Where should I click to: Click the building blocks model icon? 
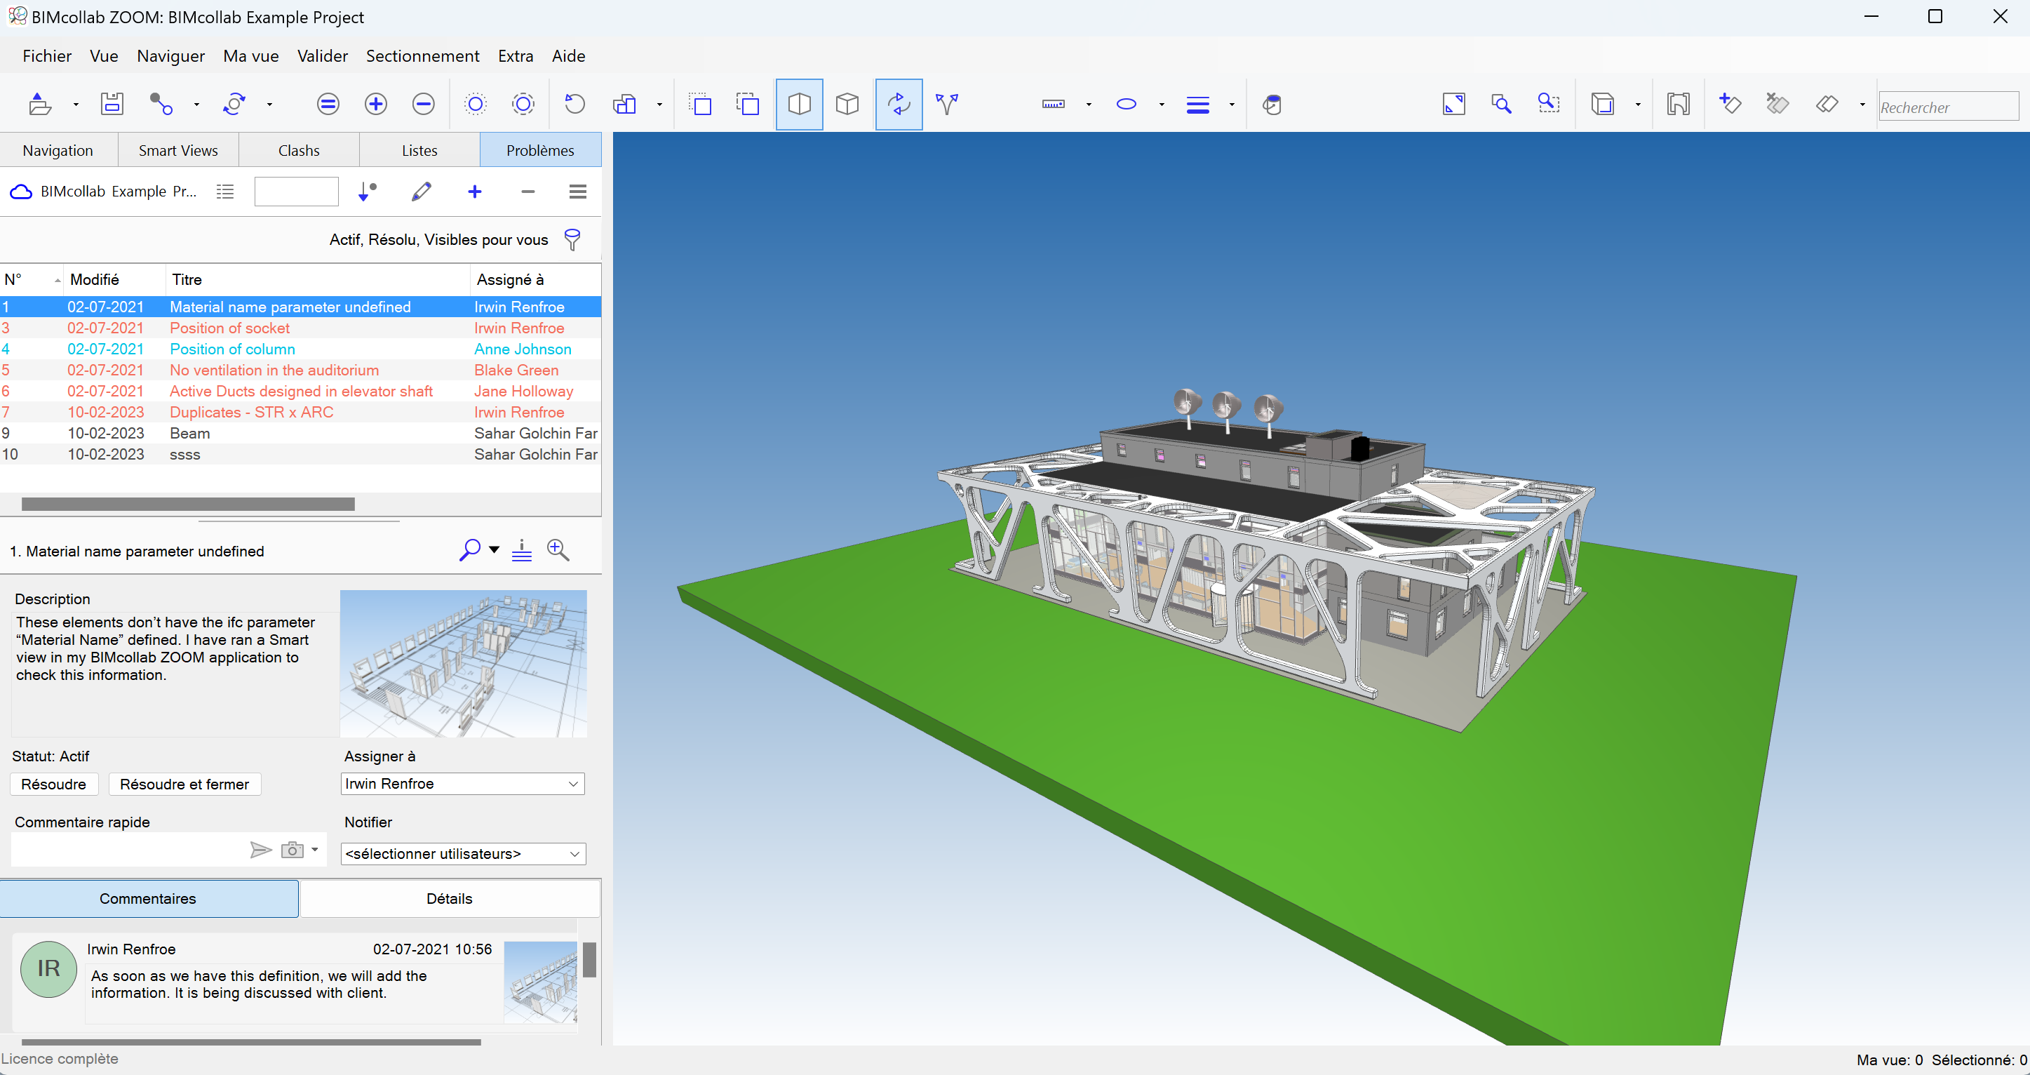(625, 104)
